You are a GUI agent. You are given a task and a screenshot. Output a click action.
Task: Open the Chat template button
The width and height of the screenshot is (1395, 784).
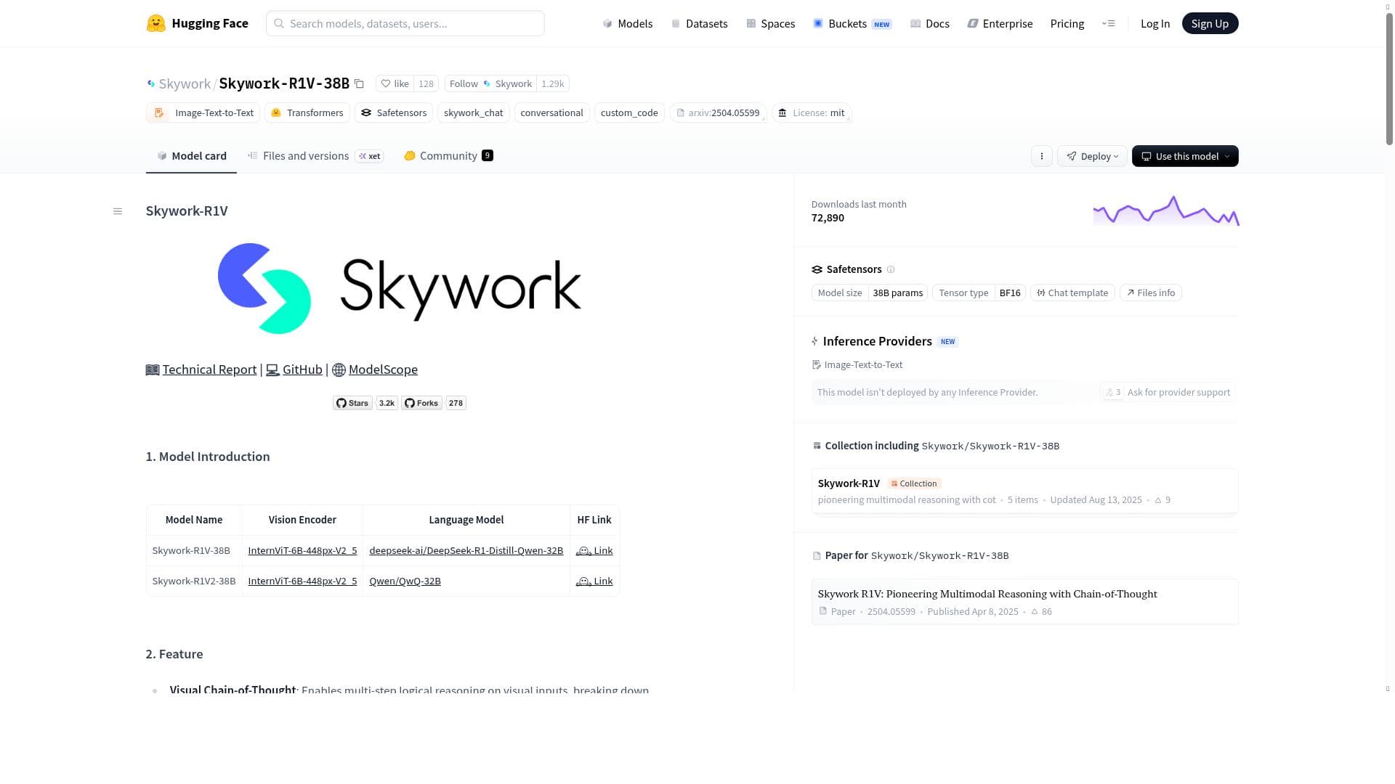[1072, 293]
